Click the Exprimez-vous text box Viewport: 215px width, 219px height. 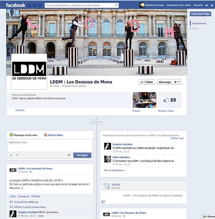[50, 146]
